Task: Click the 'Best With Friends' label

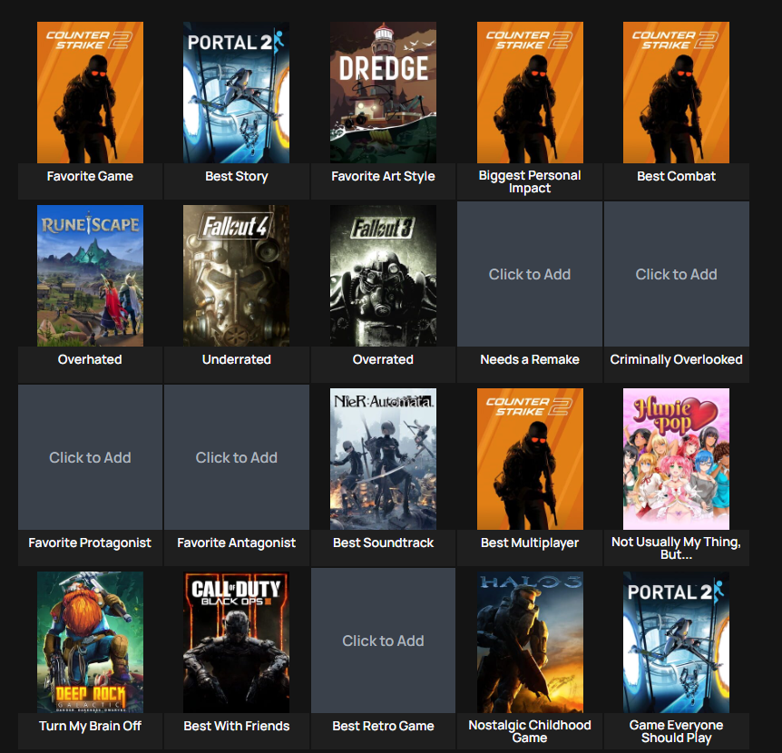Action: (237, 726)
